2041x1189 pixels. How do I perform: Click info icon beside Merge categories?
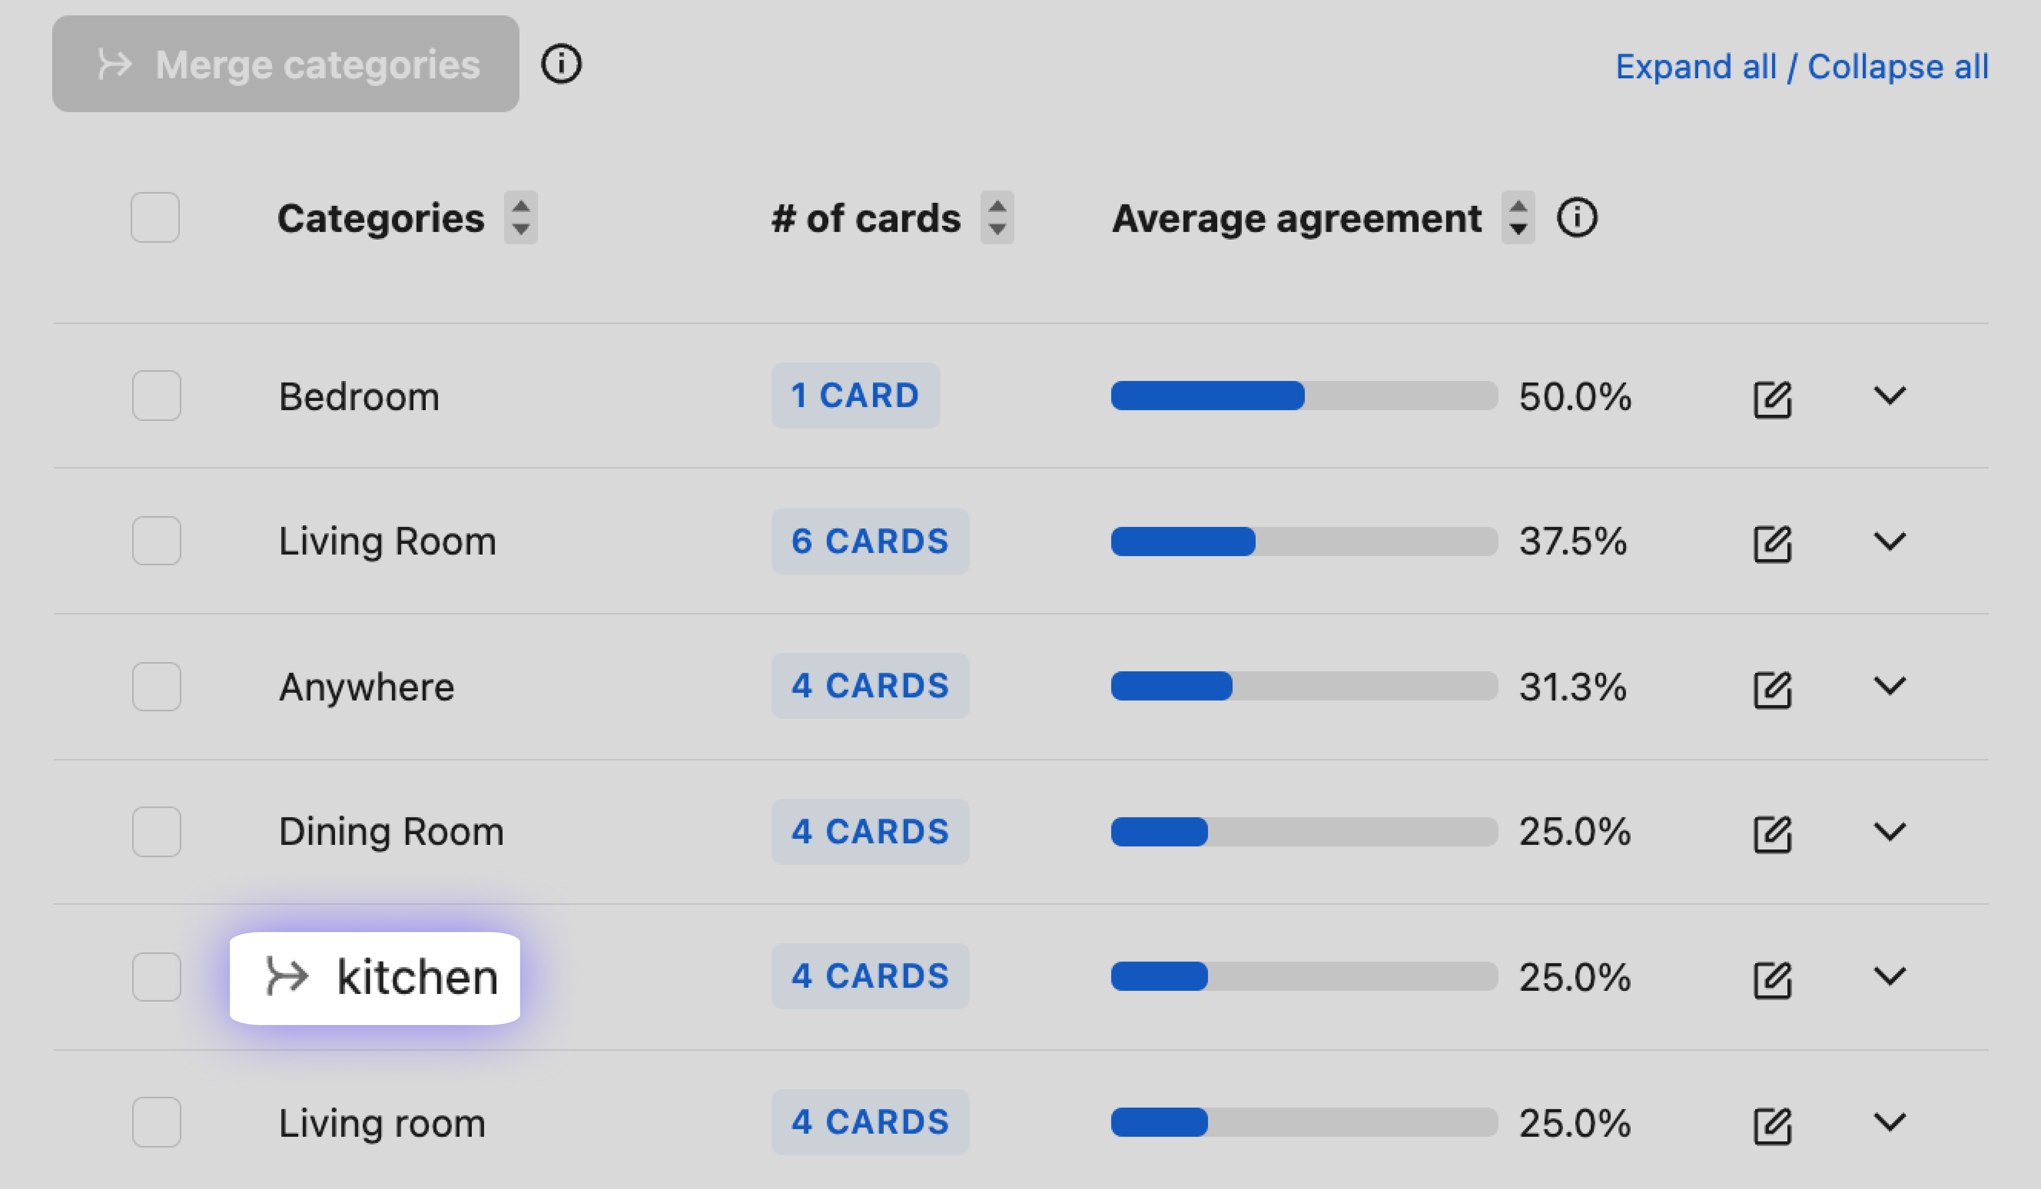pos(561,64)
